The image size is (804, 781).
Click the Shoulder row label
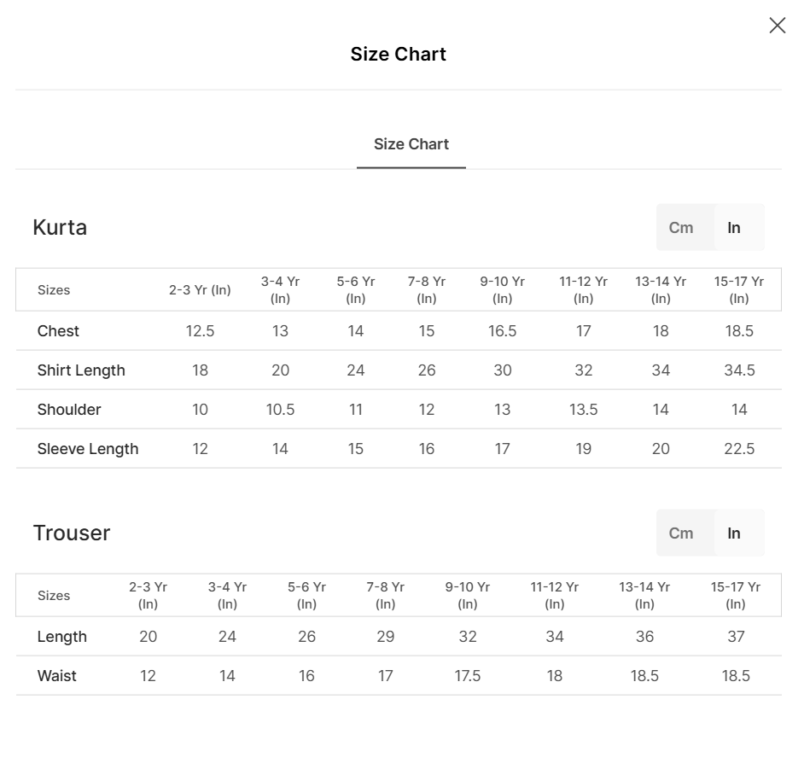click(69, 410)
